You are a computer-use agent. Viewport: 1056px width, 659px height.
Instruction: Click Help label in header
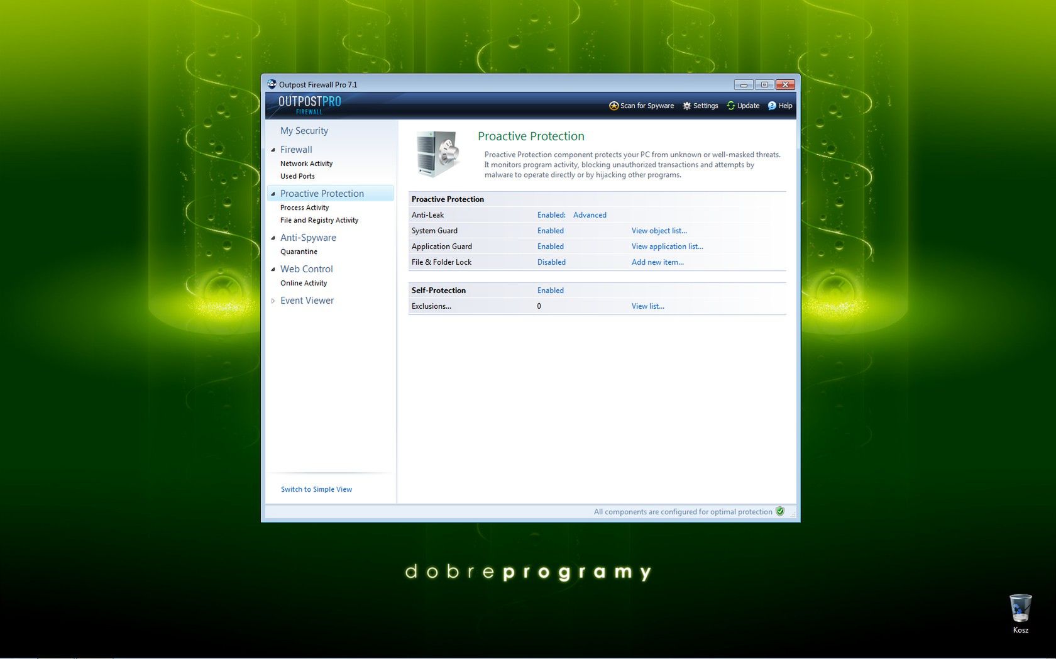[x=785, y=106]
